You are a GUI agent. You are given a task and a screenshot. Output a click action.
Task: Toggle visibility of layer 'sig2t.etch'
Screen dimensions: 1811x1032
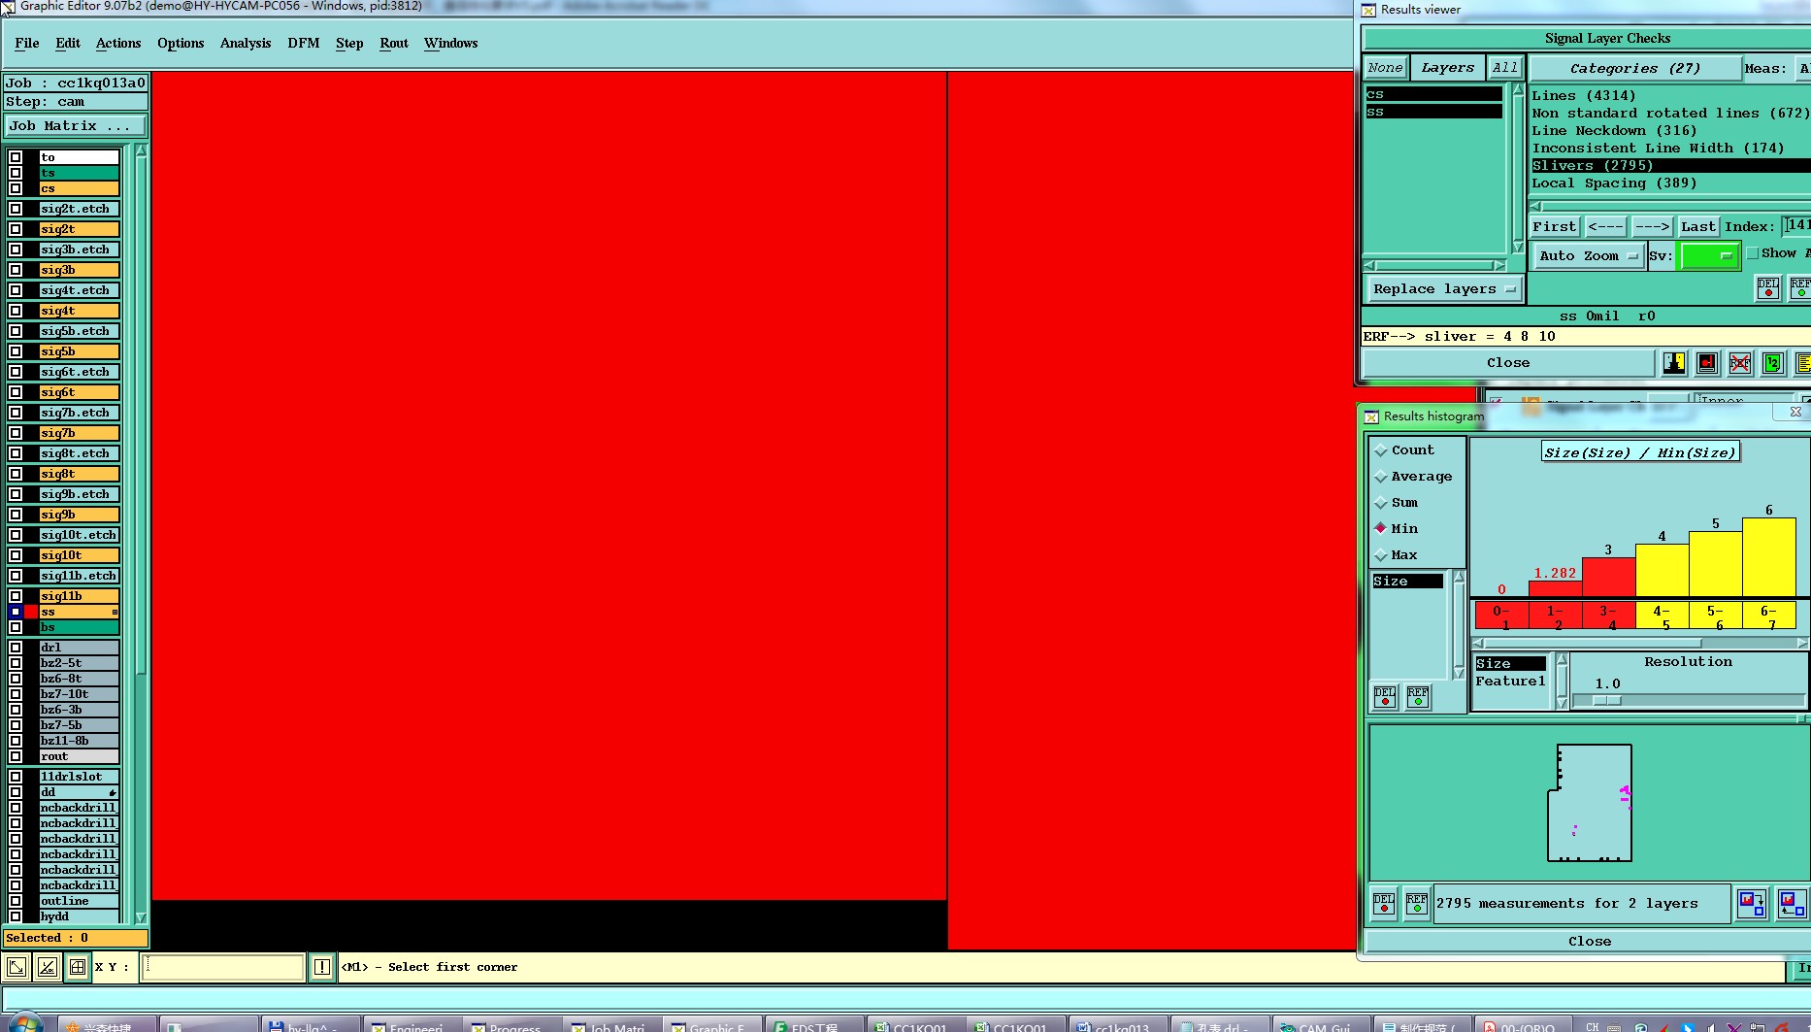(16, 209)
